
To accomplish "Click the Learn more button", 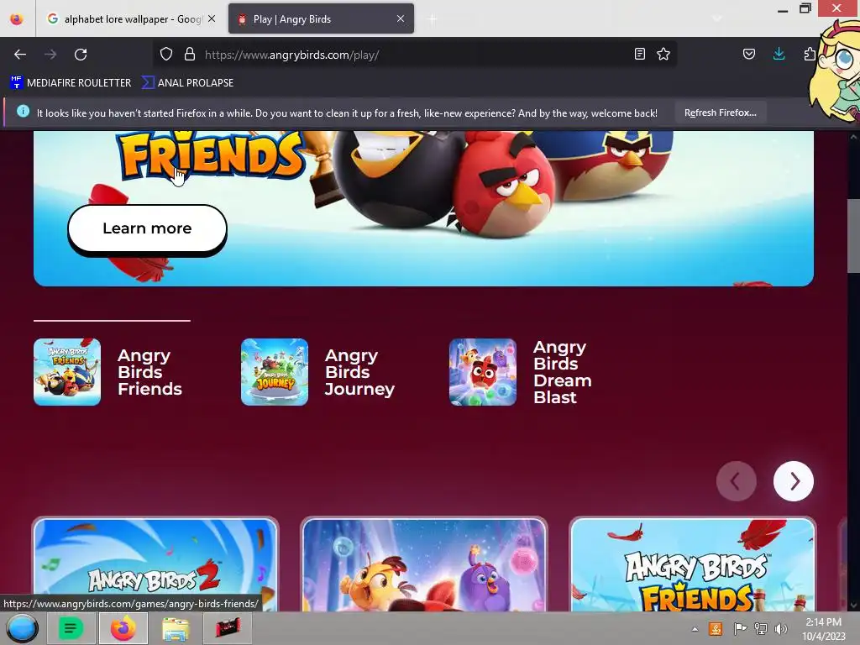I will pos(147,228).
